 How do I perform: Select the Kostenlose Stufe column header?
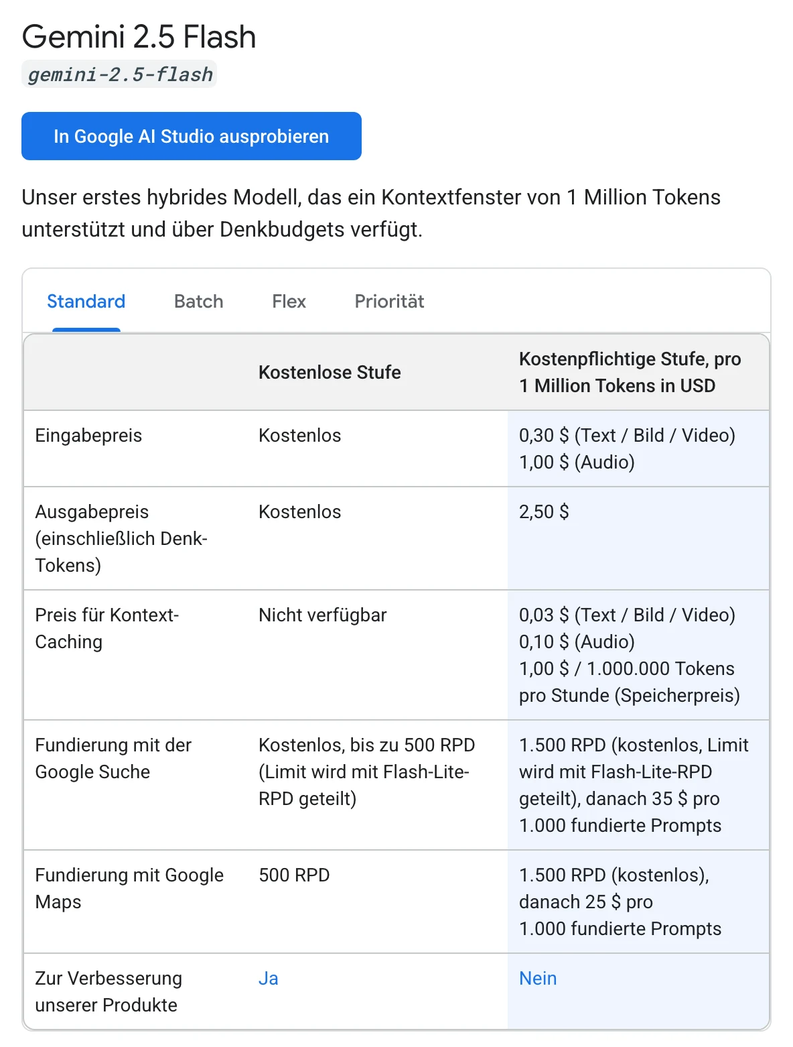click(330, 372)
